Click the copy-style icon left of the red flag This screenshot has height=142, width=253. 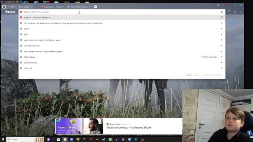[x=218, y=5]
